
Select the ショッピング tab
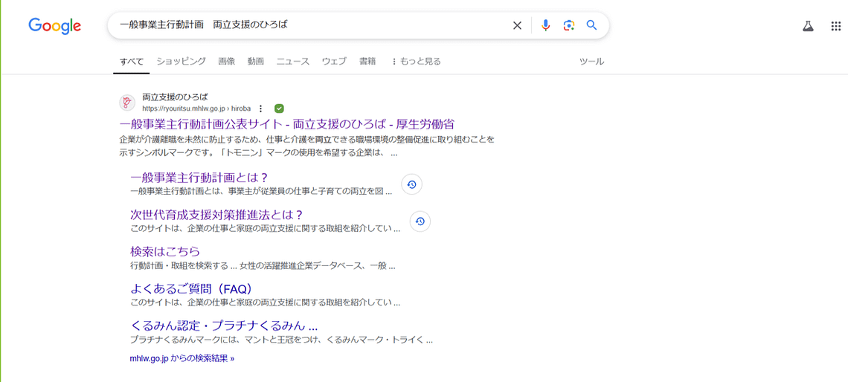(x=181, y=62)
